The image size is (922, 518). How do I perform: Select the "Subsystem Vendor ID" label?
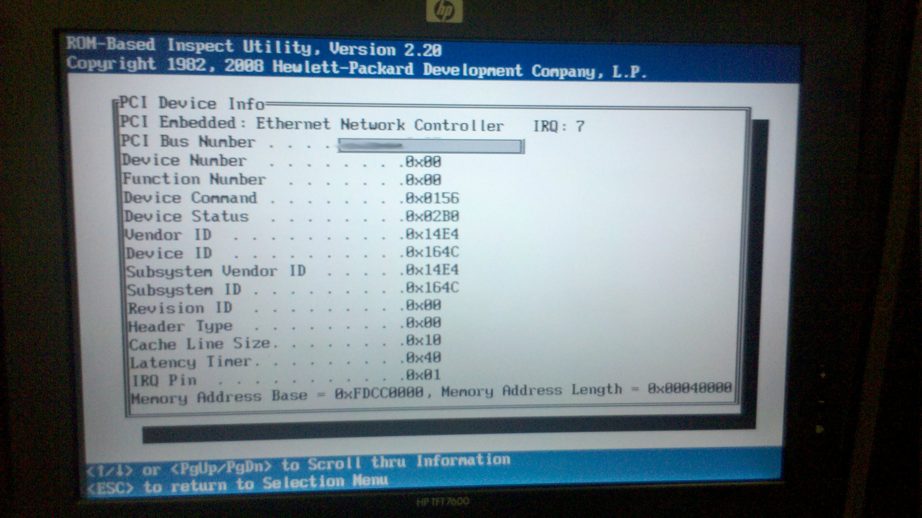pyautogui.click(x=216, y=271)
